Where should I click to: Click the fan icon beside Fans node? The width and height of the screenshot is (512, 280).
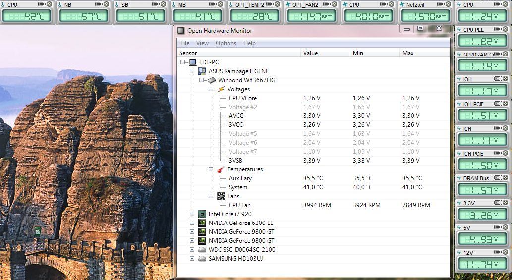[221, 196]
